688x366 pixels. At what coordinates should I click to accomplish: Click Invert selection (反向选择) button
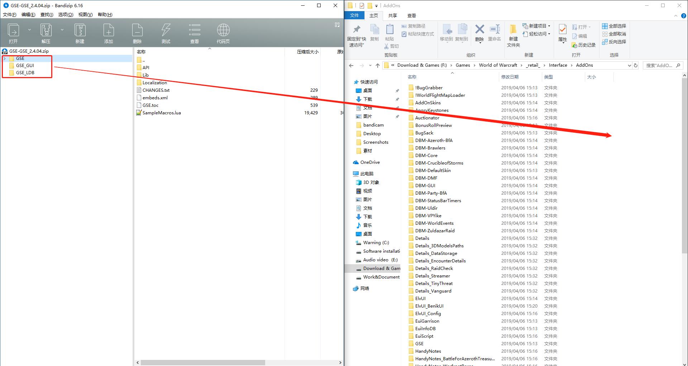pyautogui.click(x=614, y=42)
